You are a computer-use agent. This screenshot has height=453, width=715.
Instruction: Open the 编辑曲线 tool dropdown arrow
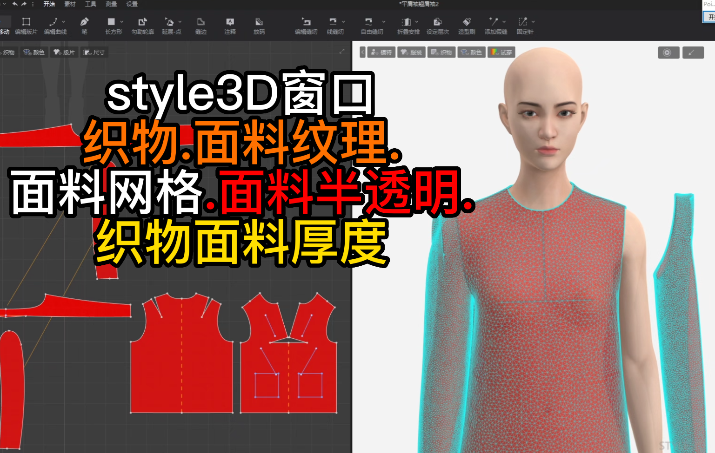coord(64,22)
